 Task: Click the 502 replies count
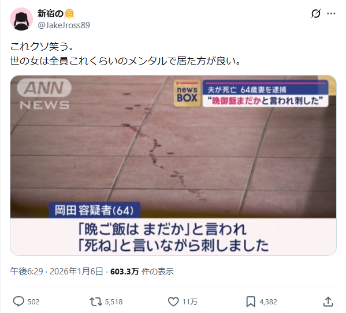click(x=34, y=301)
